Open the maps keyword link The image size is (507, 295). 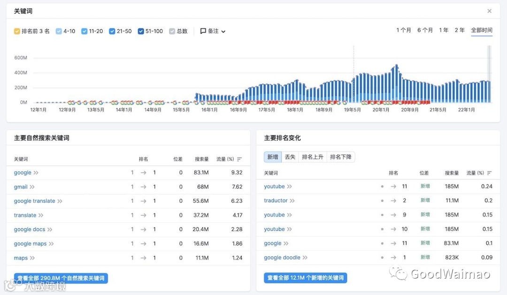21,258
